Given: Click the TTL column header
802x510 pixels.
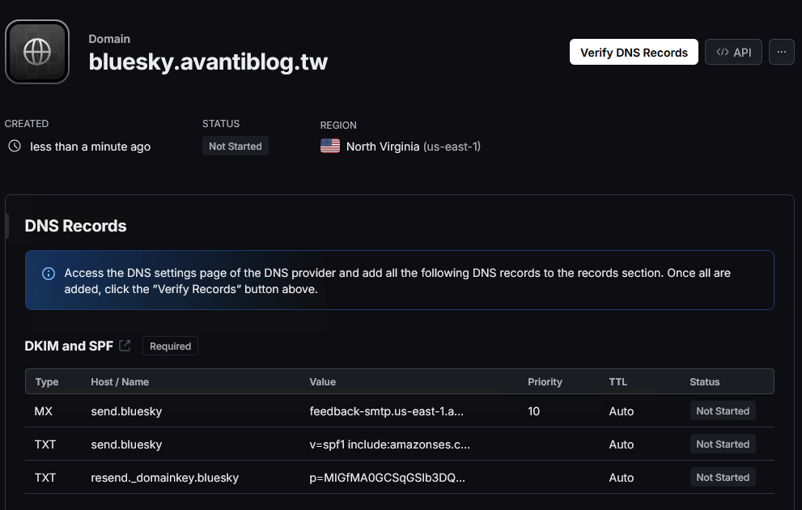Looking at the screenshot, I should 617,382.
